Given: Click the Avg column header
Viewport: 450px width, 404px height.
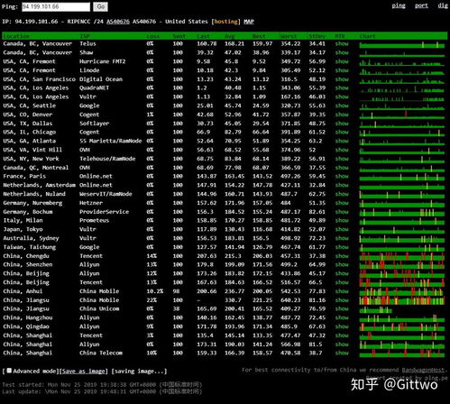Looking at the screenshot, I should tap(230, 36).
